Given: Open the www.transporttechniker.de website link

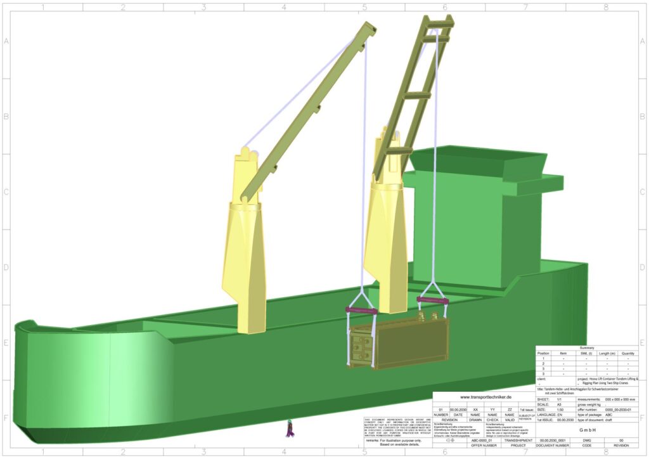Looking at the screenshot, I should 486,397.
